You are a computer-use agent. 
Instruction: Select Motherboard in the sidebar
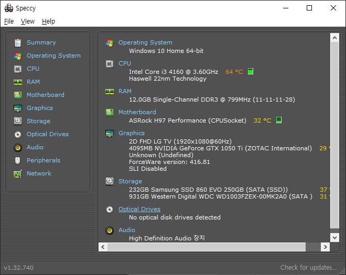pyautogui.click(x=46, y=95)
